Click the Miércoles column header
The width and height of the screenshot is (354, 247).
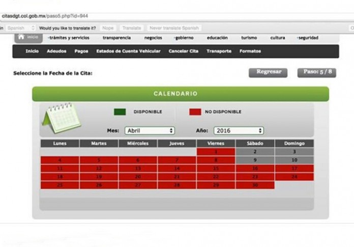[138, 144]
